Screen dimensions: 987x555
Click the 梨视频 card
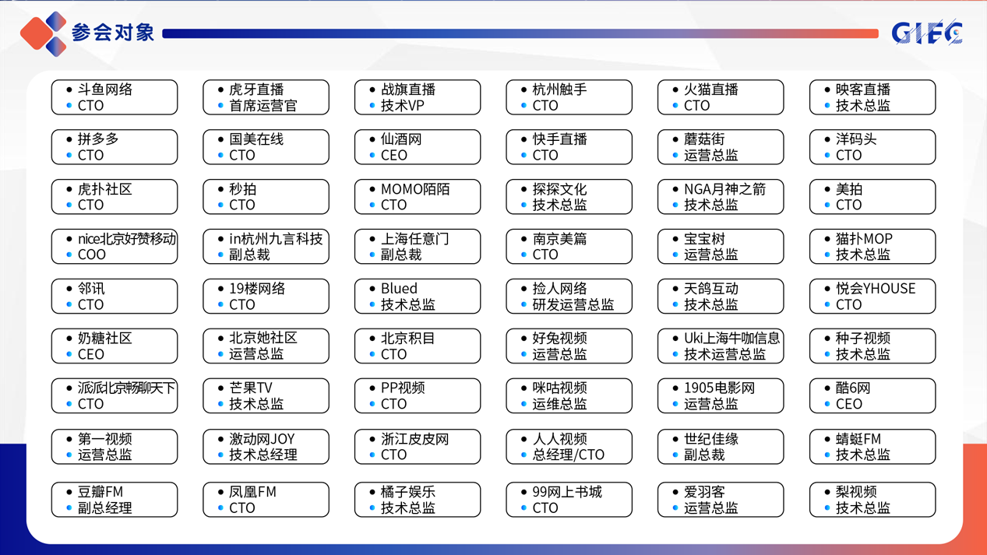(x=872, y=500)
